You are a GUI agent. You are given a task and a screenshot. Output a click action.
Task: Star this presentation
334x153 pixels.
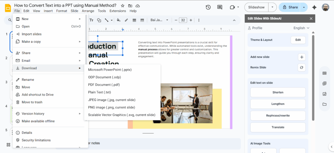click(x=123, y=6)
